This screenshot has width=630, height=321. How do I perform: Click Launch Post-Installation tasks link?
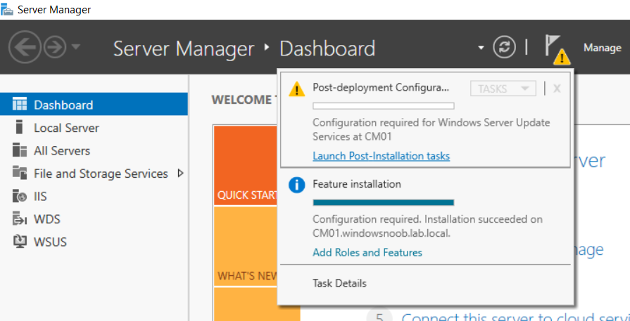tap(382, 156)
